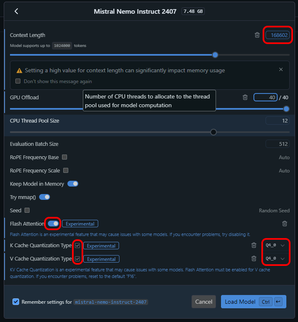The width and height of the screenshot is (298, 322).
Task: Toggle Flash Attention switch off
Action: pyautogui.click(x=53, y=224)
